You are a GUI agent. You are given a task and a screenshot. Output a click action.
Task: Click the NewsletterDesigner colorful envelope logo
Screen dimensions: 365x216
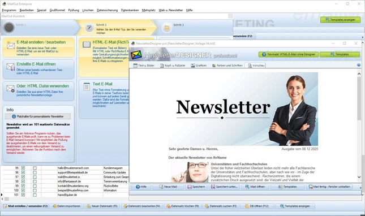[x=136, y=55]
